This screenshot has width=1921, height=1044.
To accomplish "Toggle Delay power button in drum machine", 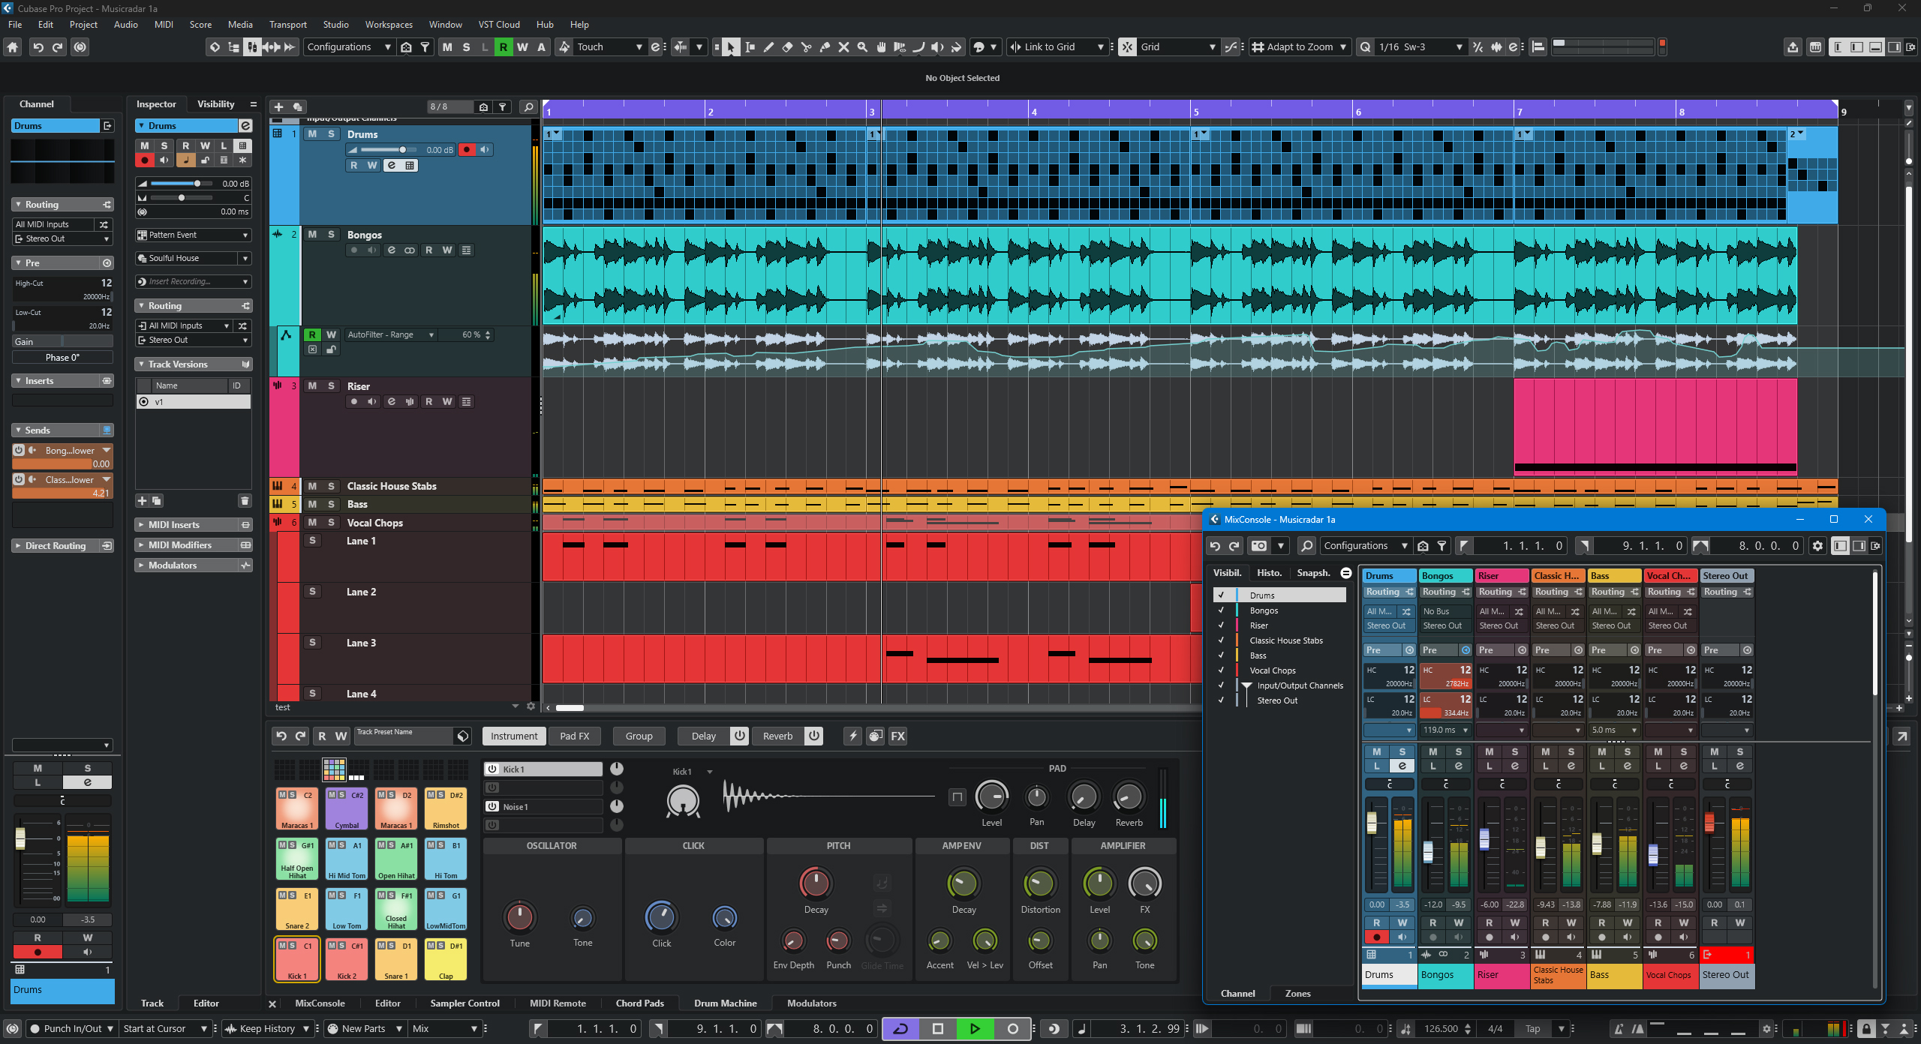I will (739, 736).
